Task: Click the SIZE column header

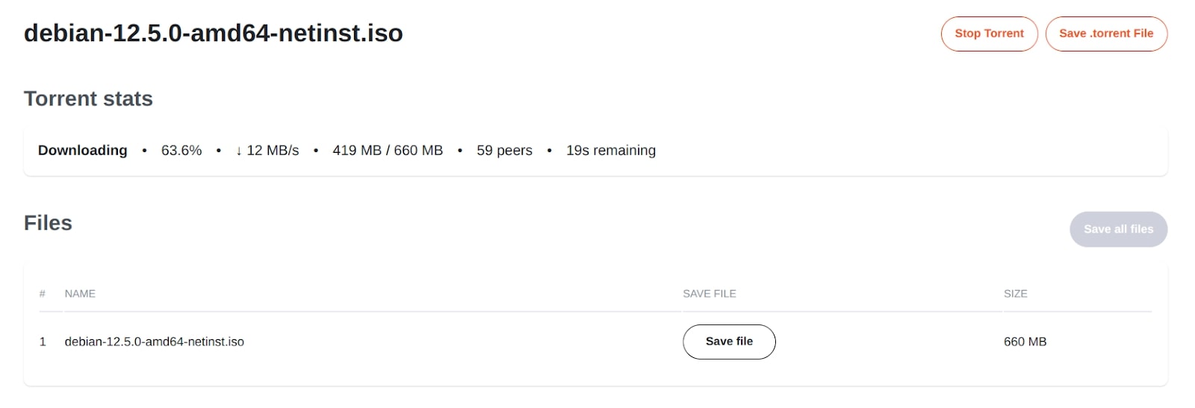Action: (x=1015, y=294)
